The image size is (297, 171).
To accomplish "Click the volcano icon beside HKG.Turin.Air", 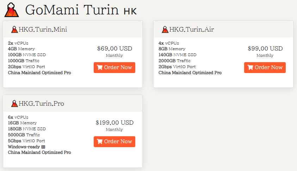I will tap(165, 29).
